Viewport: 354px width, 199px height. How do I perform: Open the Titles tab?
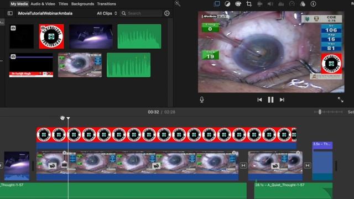(63, 4)
